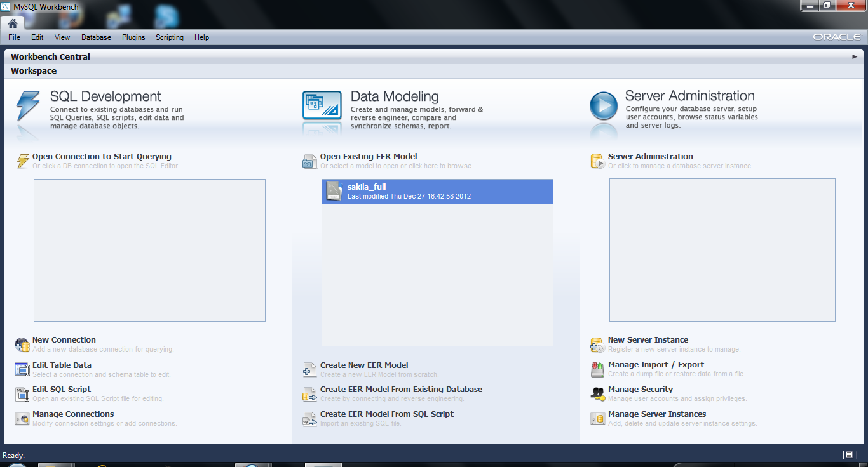This screenshot has width=868, height=467.
Task: Click the Manage Import / Export icon
Action: [597, 369]
